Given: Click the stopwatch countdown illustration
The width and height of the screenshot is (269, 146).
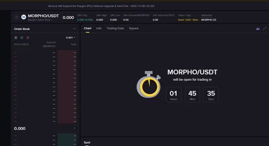Looking at the screenshot, I should [149, 84].
